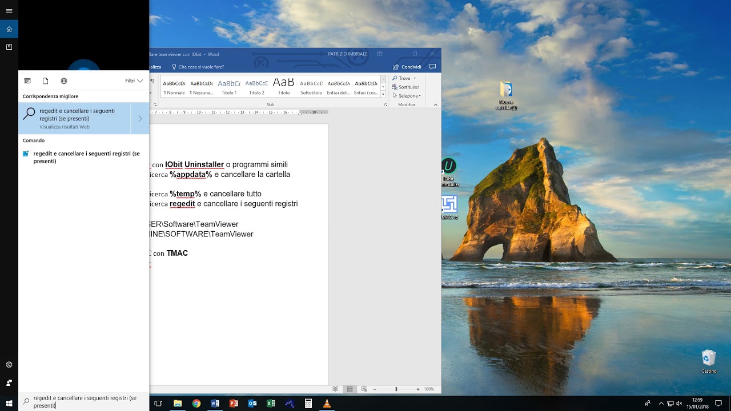The height and width of the screenshot is (411, 731).
Task: Open best match web result for regedit
Action: (x=75, y=118)
